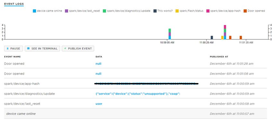Open null data of 11:01:28 Door opened
The image size is (273, 120).
pos(98,64)
